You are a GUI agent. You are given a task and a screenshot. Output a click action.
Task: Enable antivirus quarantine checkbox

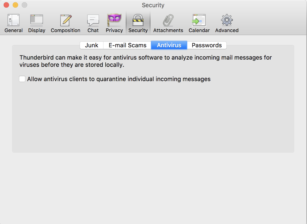pos(22,79)
